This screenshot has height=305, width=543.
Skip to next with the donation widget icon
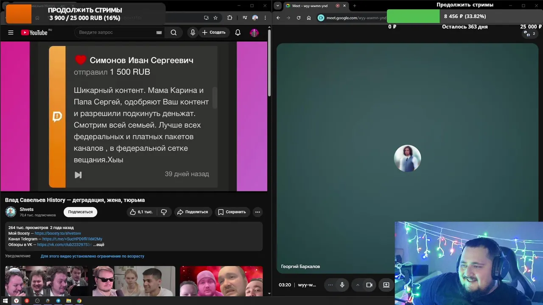click(x=78, y=175)
